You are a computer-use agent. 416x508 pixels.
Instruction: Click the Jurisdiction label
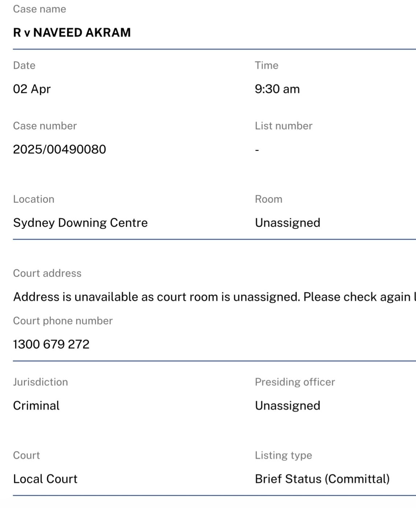[x=41, y=382]
